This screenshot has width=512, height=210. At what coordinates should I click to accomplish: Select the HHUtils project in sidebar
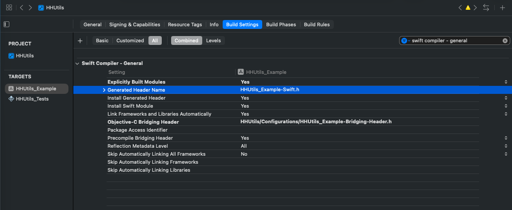click(x=24, y=56)
